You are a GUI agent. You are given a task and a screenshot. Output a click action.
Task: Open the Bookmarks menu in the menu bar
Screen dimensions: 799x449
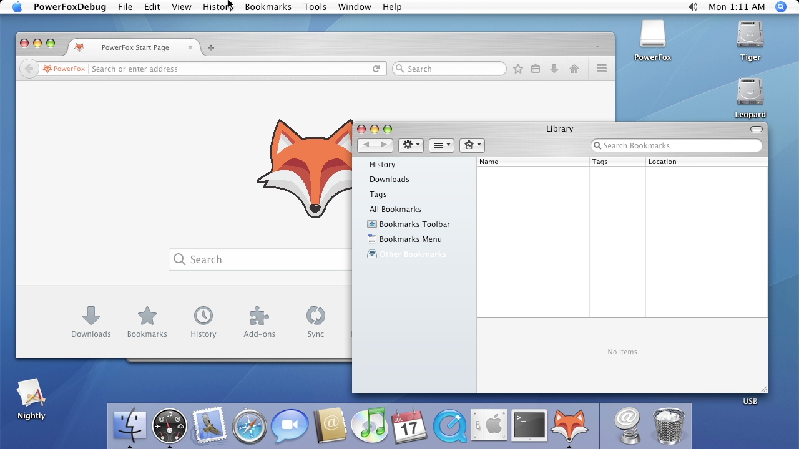coord(268,7)
